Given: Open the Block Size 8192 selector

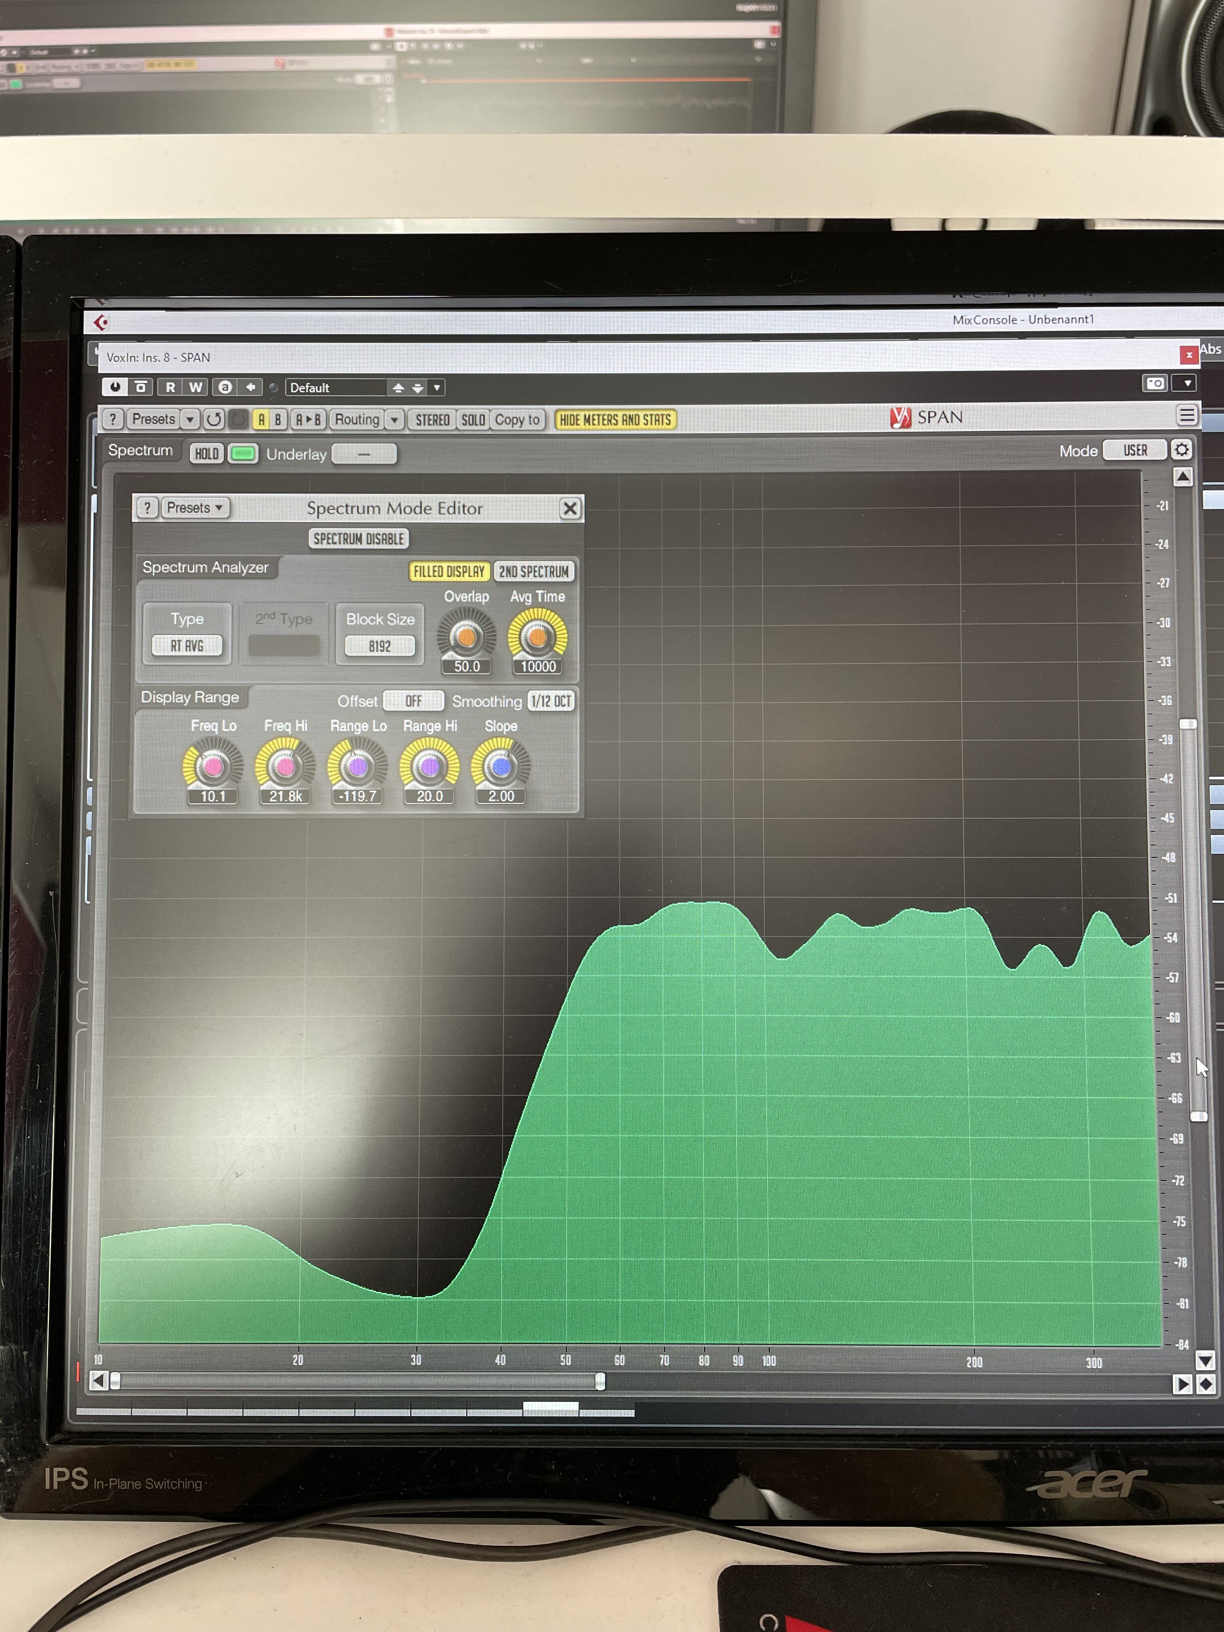Looking at the screenshot, I should [x=379, y=646].
